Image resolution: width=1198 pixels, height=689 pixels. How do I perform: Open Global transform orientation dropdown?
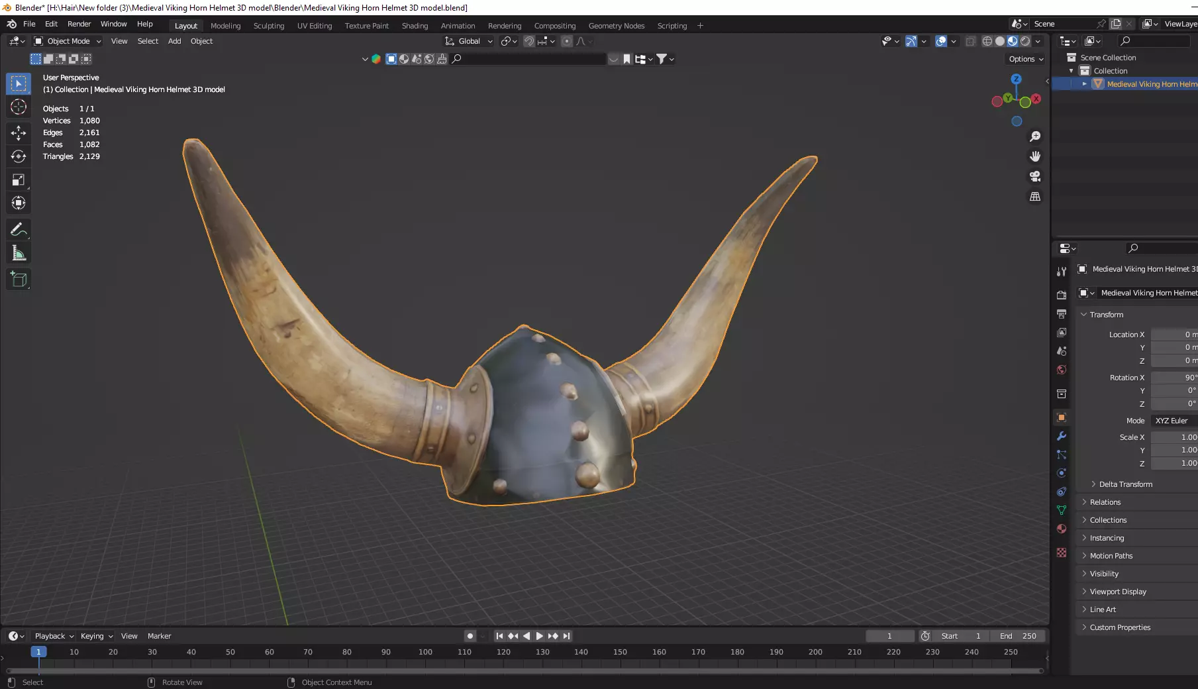click(x=469, y=41)
